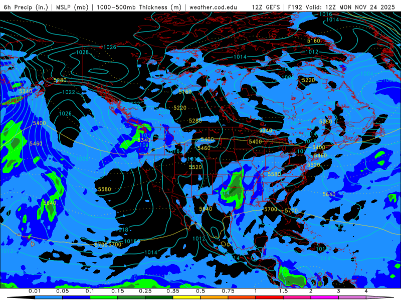
Task: Click the legend value 3 on color bar
Action: click(339, 291)
